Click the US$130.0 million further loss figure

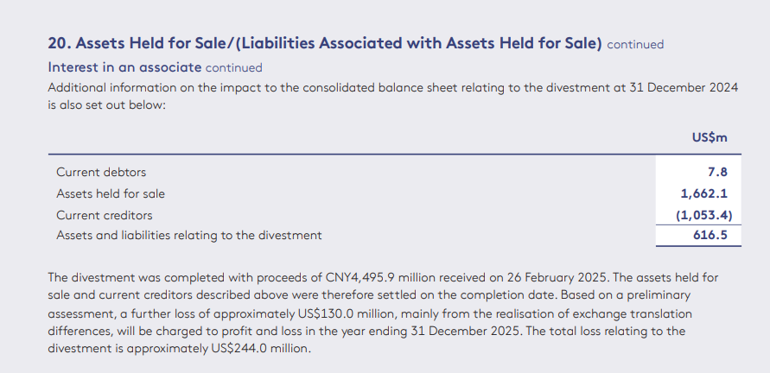point(347,313)
